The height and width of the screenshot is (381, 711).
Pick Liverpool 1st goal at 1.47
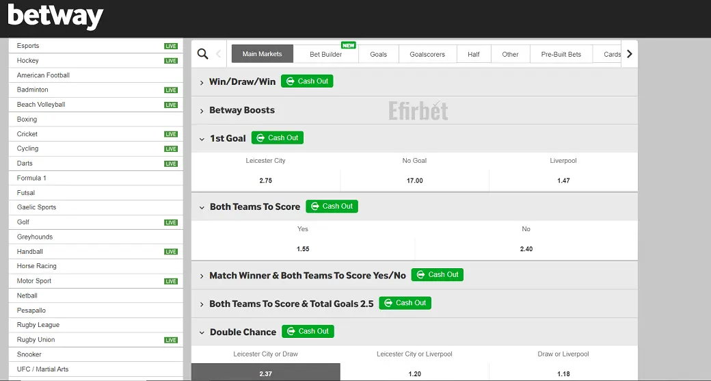pos(563,180)
